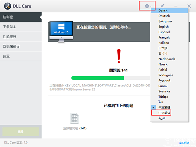Click the 關於 button
This screenshot has height=147, width=196.
tap(21, 132)
